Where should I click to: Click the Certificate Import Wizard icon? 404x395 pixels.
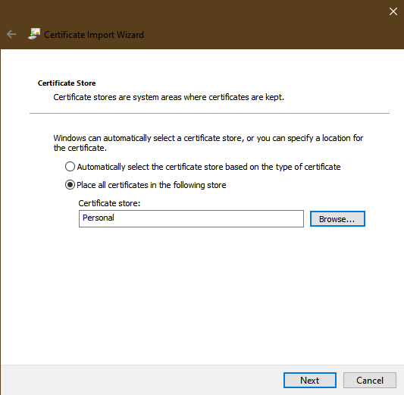[x=34, y=34]
